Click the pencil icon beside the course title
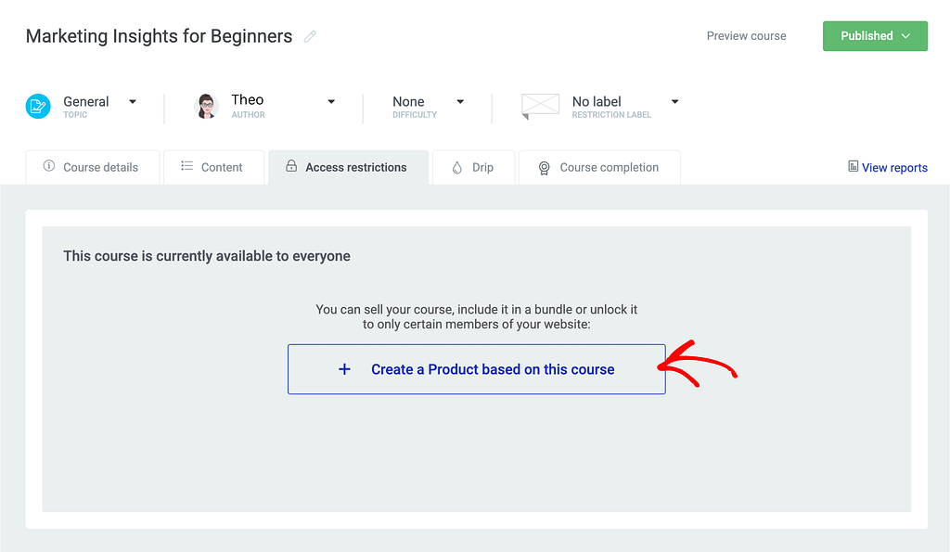The width and height of the screenshot is (950, 552). pos(310,37)
